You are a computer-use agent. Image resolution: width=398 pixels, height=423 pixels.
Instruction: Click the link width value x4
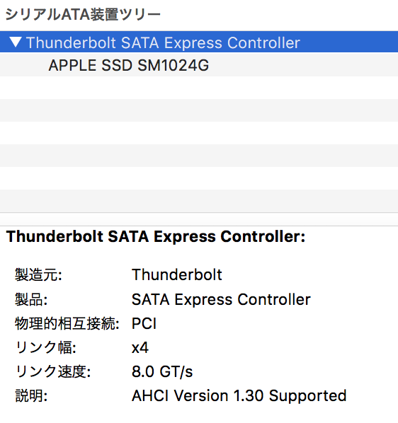[140, 348]
